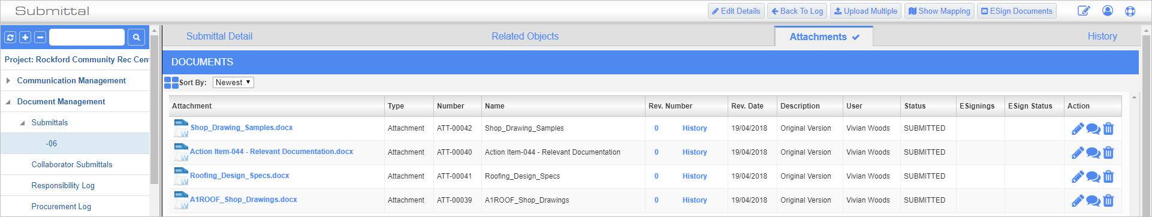This screenshot has height=217, width=1152.
Task: Expand the Communication Management tree node
Action: coord(8,80)
